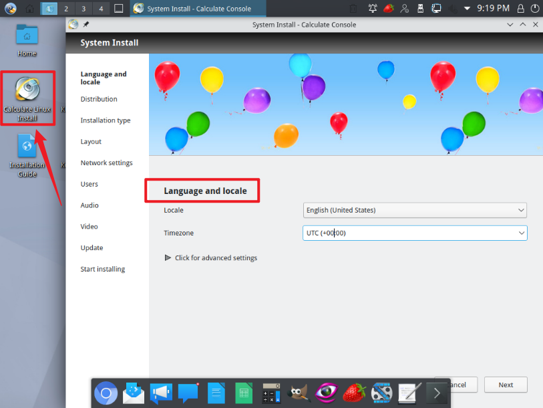Switch to virtual desktop 1
Viewport: 543px width, 408px height.
click(49, 8)
